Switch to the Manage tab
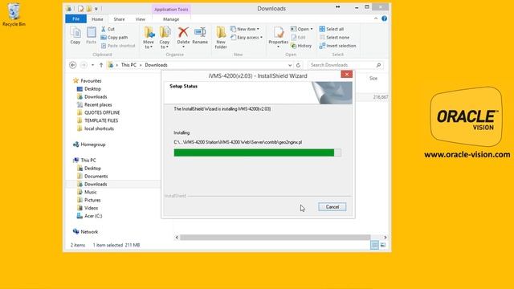 pos(171,19)
